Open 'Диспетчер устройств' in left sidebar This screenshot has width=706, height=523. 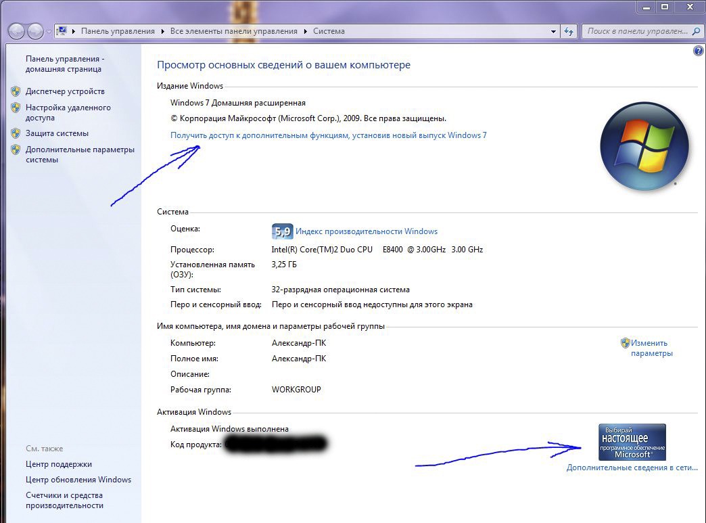point(65,91)
